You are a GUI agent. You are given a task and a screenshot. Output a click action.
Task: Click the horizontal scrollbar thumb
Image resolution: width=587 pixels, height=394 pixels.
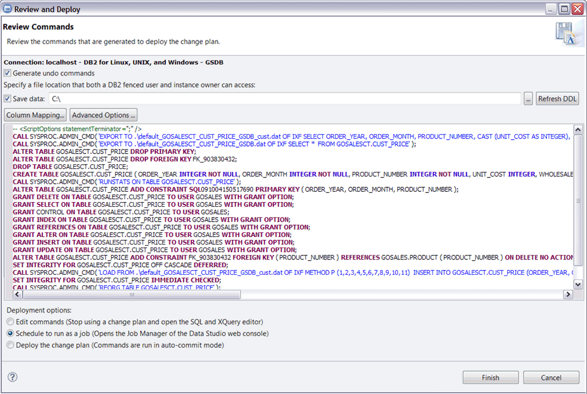132,294
